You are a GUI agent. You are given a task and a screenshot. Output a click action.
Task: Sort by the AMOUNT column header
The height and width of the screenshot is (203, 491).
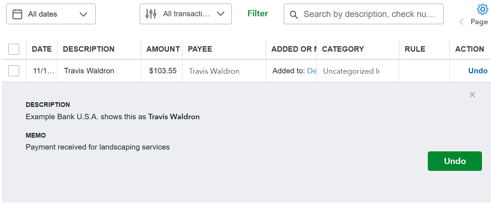pyautogui.click(x=163, y=49)
